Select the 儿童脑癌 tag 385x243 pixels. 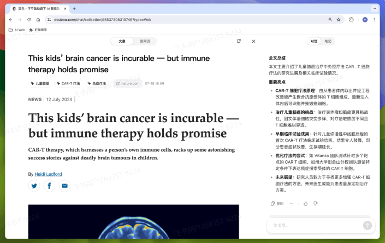click(x=40, y=84)
